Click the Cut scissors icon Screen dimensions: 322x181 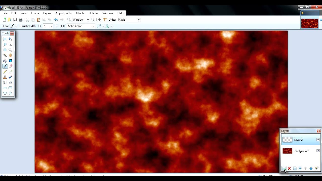click(27, 20)
